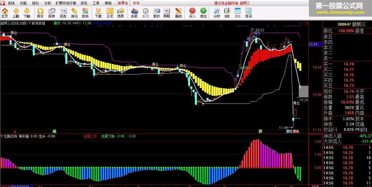
Task: Open the 工具 menu
Action: (x=96, y=3)
